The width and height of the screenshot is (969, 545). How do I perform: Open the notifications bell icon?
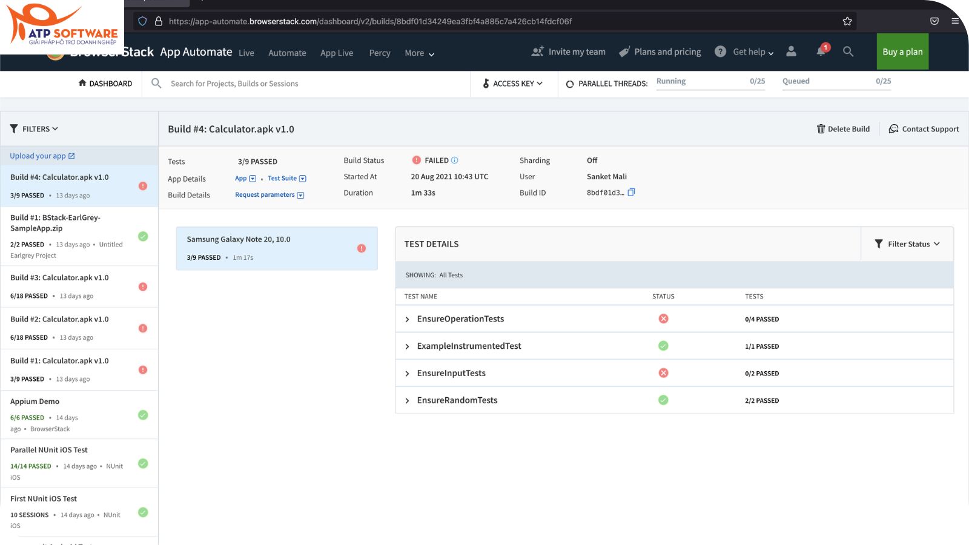click(x=821, y=51)
